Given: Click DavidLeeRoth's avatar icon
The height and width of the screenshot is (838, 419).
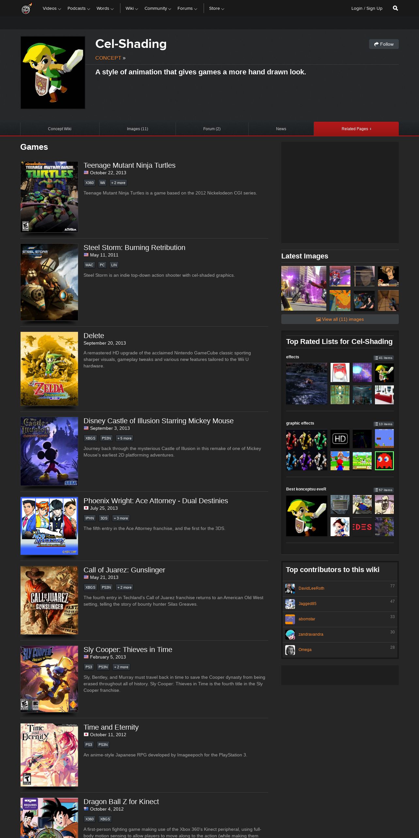Looking at the screenshot, I should coord(290,589).
